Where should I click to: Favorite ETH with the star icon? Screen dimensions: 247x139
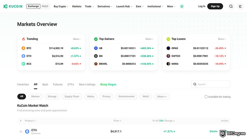tap(21, 131)
